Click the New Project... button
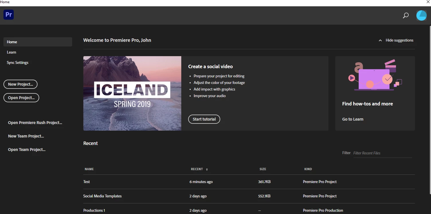 20,84
